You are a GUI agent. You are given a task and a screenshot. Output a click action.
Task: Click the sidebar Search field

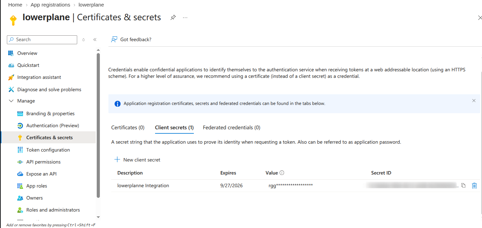pos(42,40)
